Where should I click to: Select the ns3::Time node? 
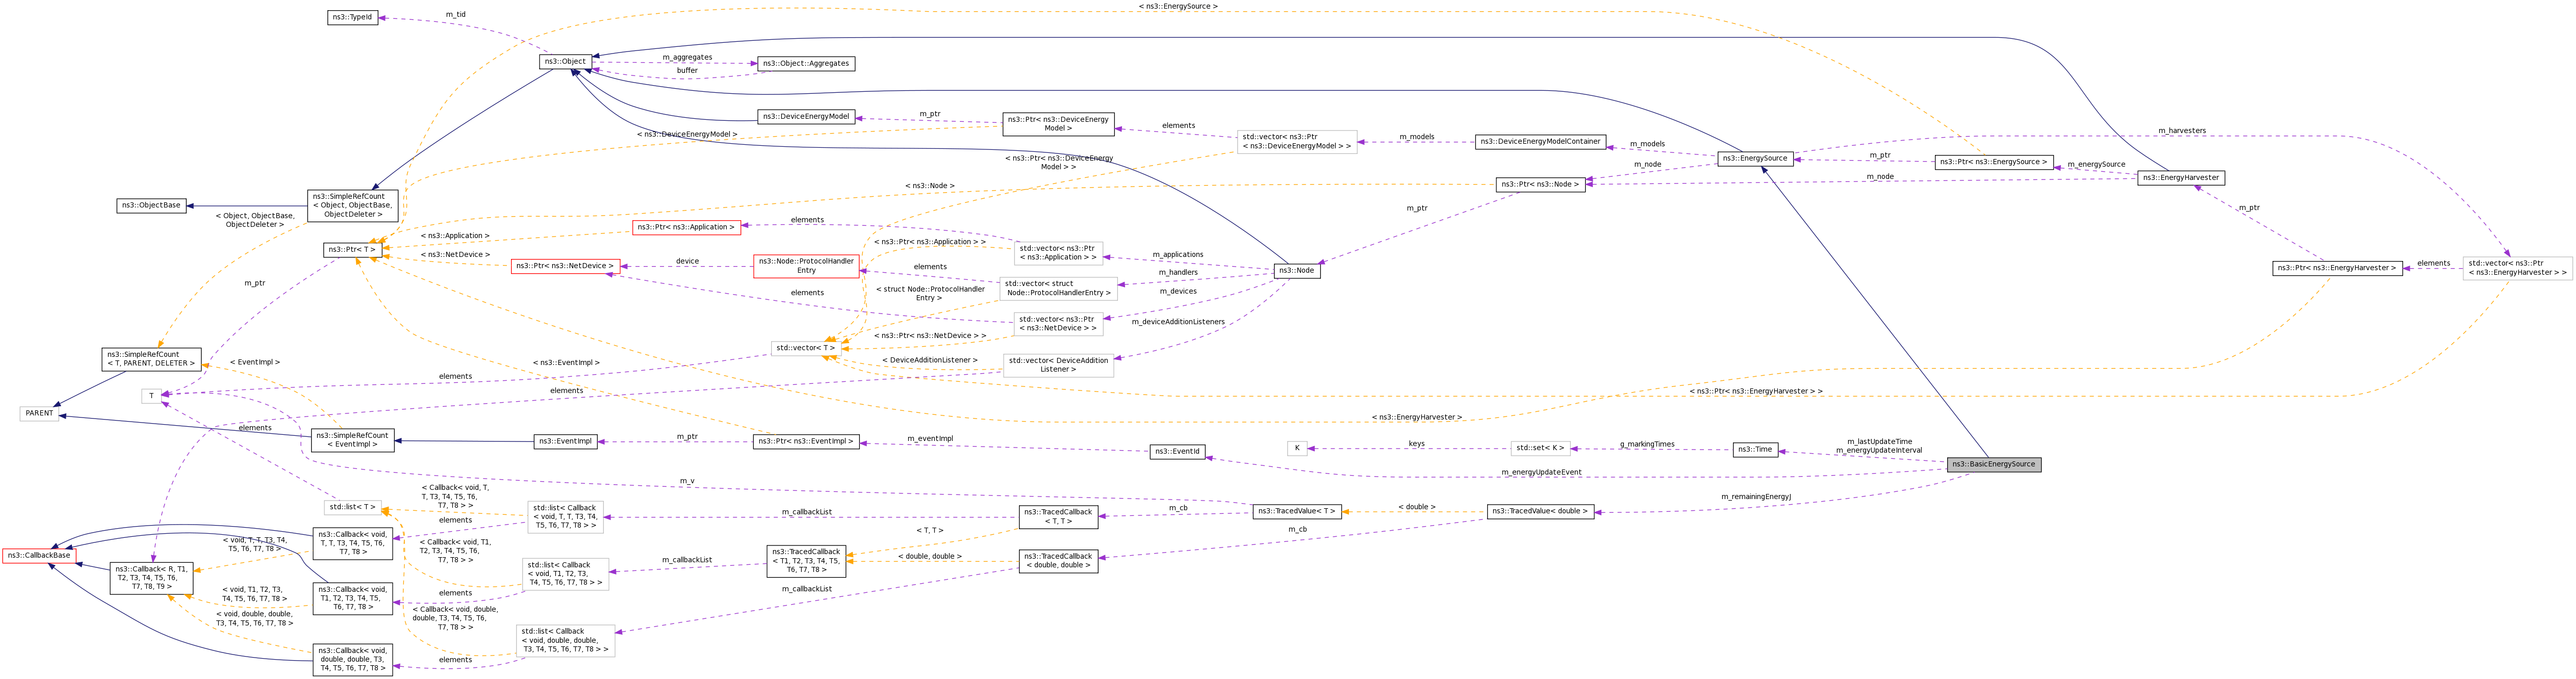[x=1755, y=450]
